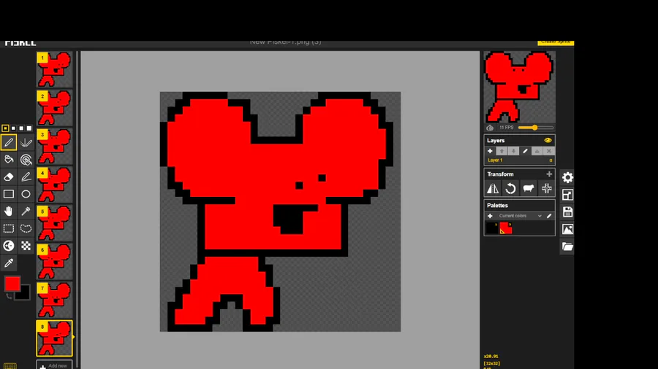Toggle onion skin icon beside FPS
The width and height of the screenshot is (658, 369).
[x=490, y=128]
